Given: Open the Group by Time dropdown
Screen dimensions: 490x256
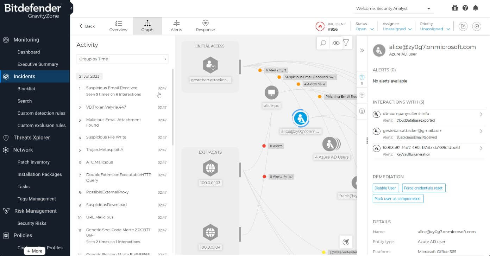Looking at the screenshot, I should 122,59.
